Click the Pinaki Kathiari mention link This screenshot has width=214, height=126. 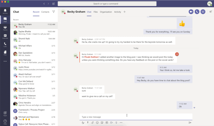click(92, 57)
